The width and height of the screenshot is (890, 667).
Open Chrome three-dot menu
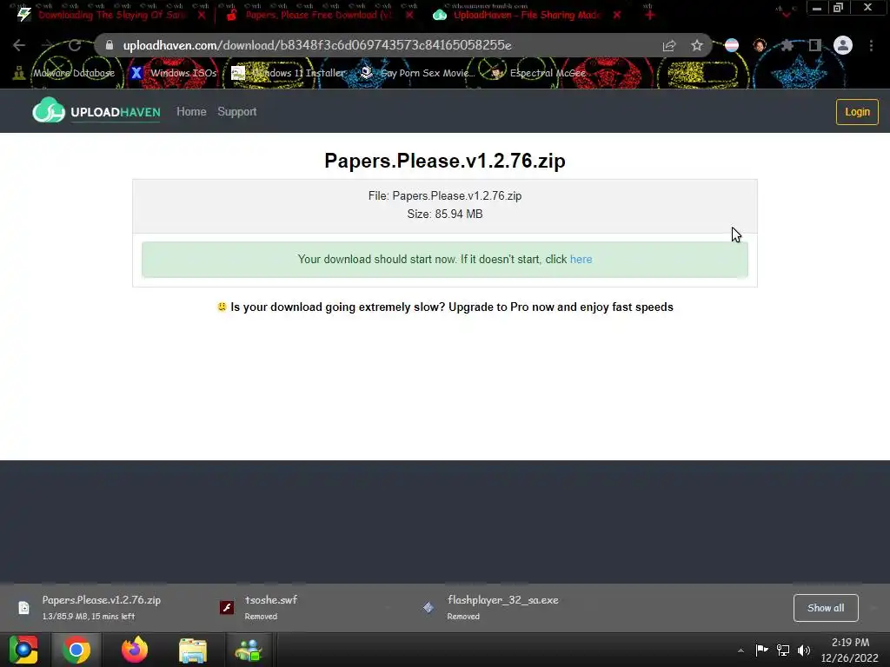click(x=871, y=45)
